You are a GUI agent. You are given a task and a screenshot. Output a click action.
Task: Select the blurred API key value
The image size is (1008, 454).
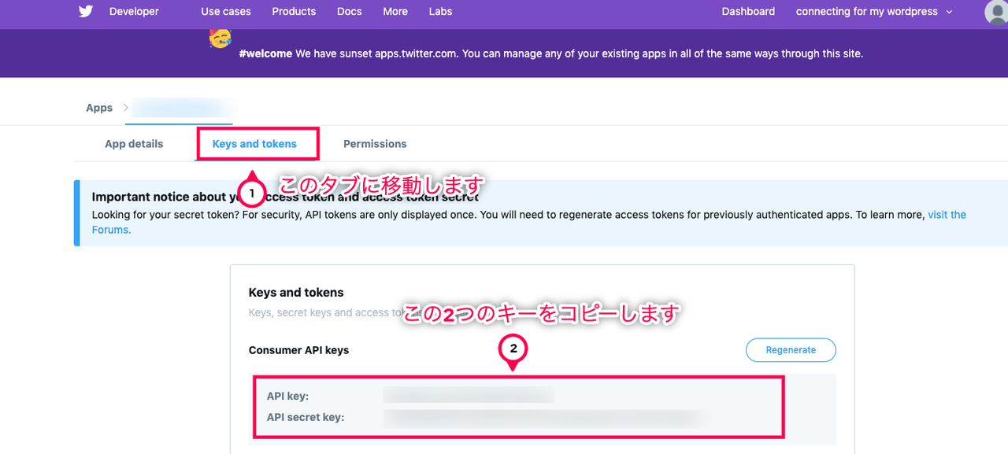[469, 396]
